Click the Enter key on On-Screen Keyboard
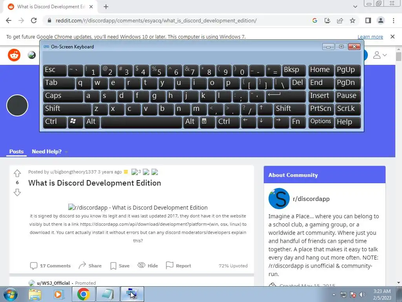This screenshot has height=302, width=402. click(x=286, y=97)
